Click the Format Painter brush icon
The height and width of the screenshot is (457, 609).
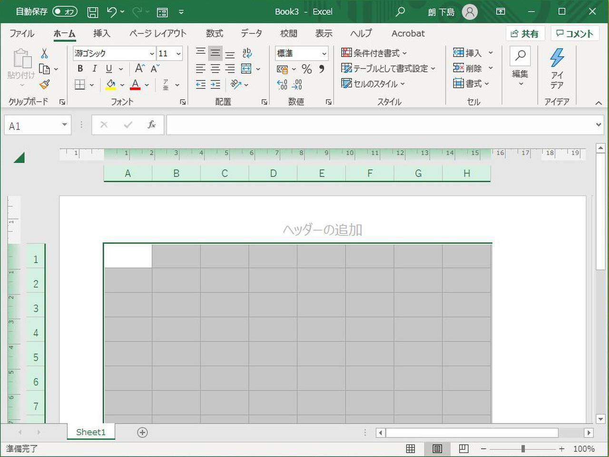(44, 85)
